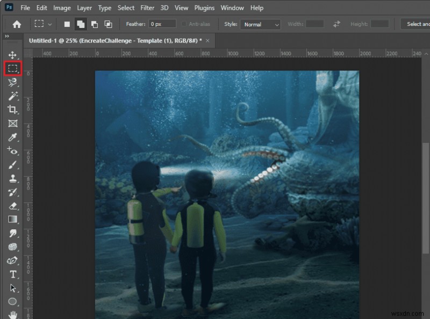
Task: Open the Filter menu
Action: point(147,8)
